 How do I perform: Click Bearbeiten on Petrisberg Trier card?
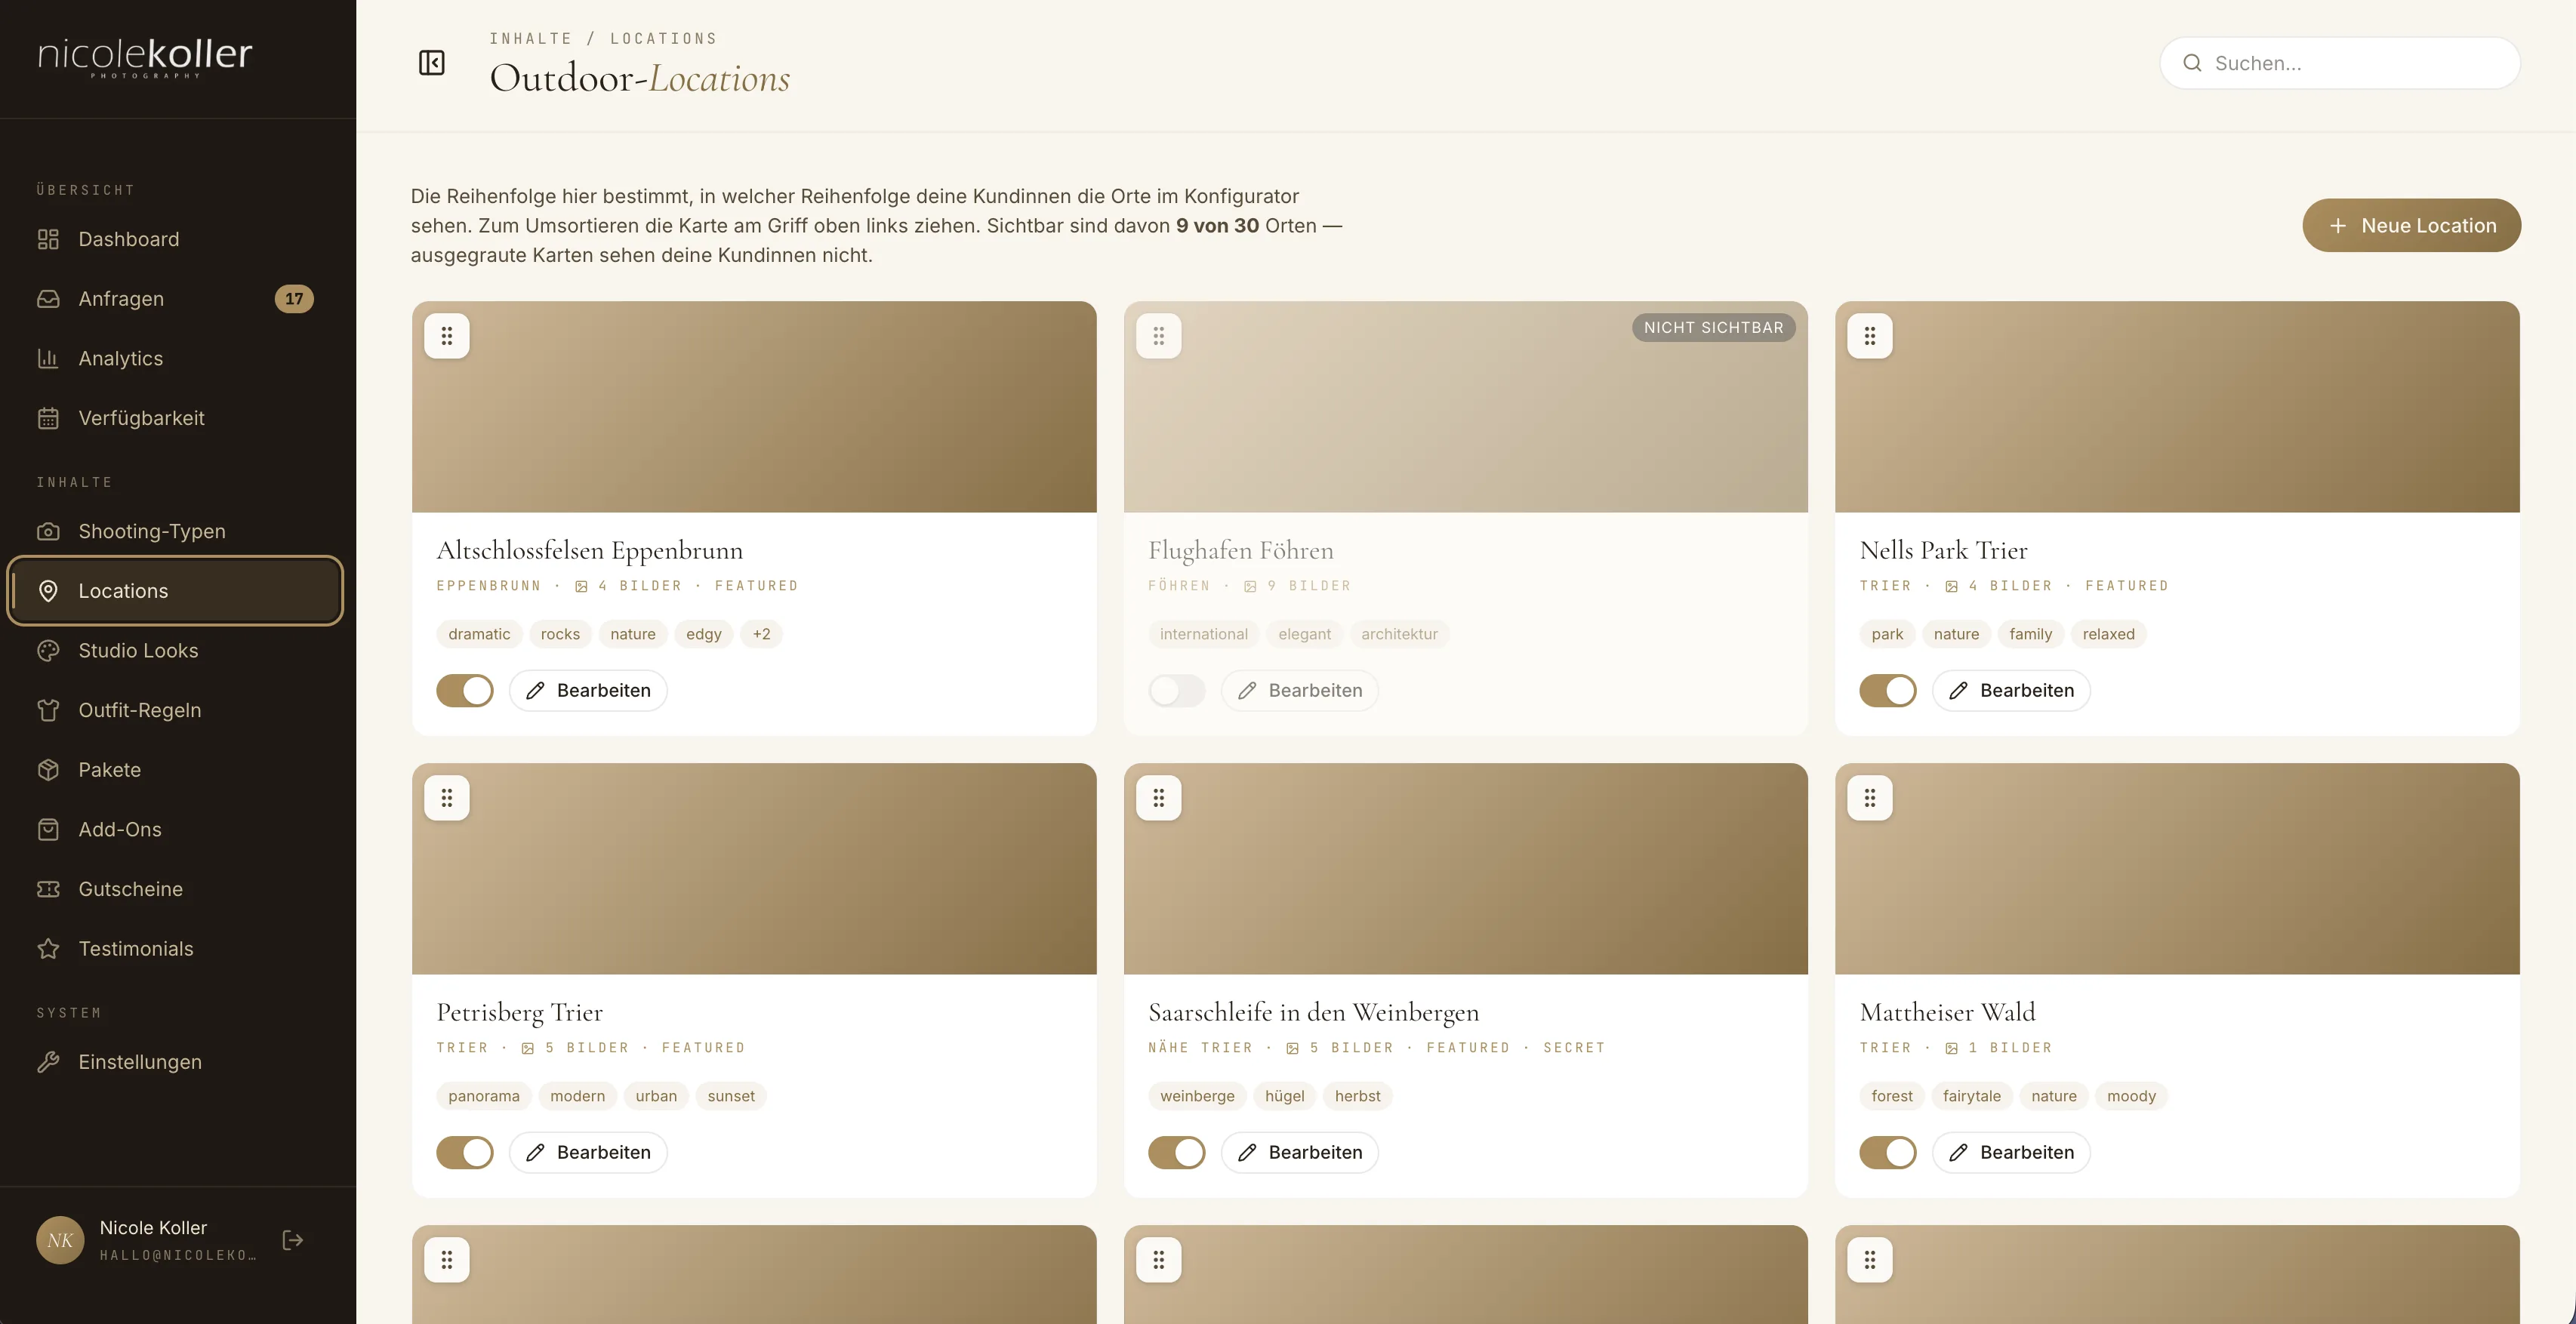[588, 1152]
